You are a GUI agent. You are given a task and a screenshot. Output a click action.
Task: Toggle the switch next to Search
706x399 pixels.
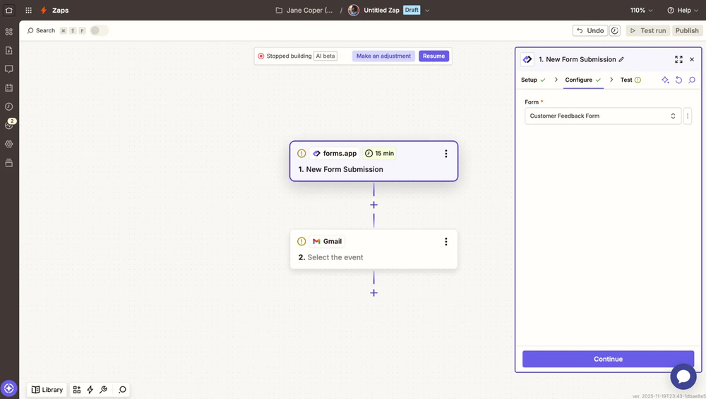(x=99, y=30)
